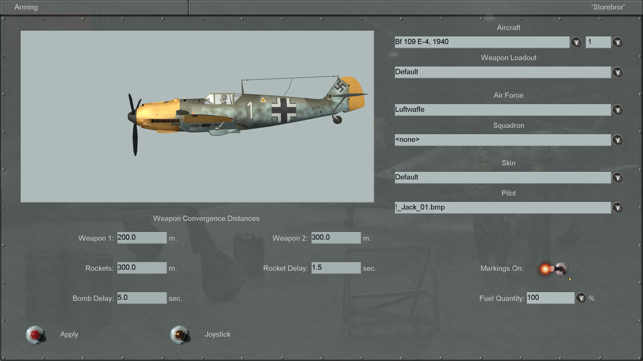Open the Aircraft type dropdown arrow
This screenshot has width=643, height=361.
(x=576, y=42)
